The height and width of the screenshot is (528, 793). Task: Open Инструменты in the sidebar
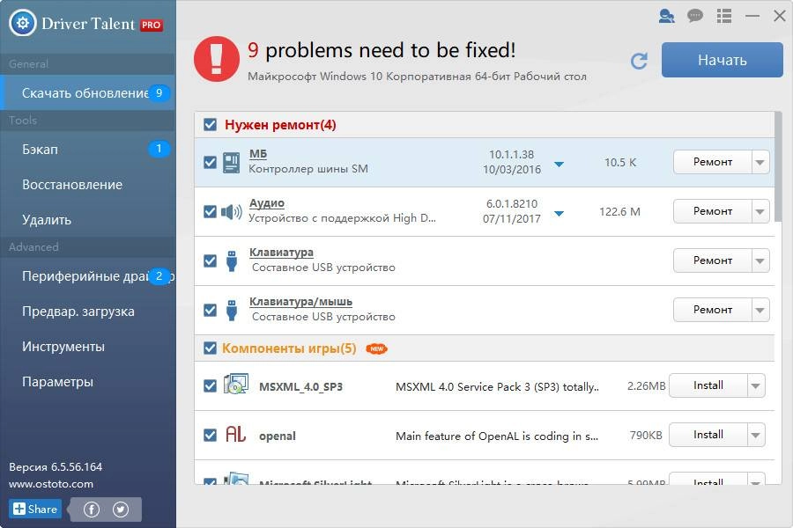pyautogui.click(x=87, y=347)
